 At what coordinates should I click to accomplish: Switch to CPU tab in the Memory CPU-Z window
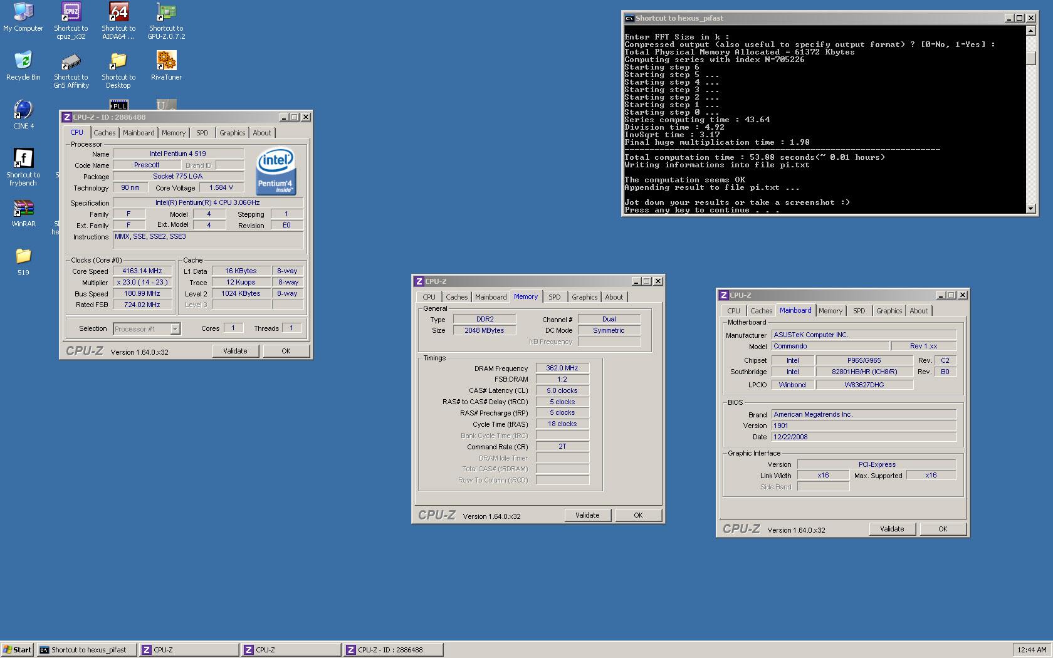point(429,297)
